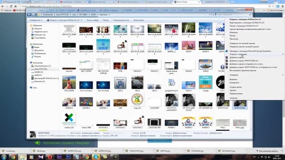Screen dimensions: 285x160
Task: Select the BTBS image thumbnail
Action: coord(120,67)
